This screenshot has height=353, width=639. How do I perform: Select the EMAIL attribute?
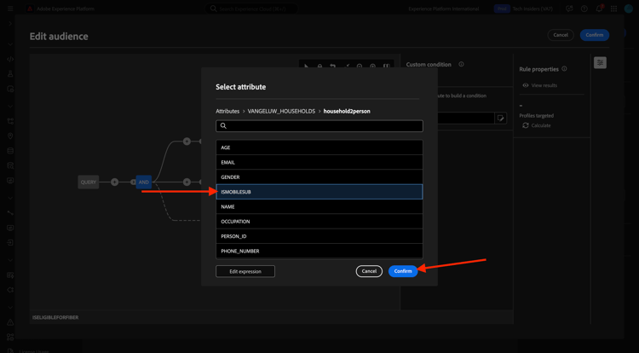coord(319,162)
